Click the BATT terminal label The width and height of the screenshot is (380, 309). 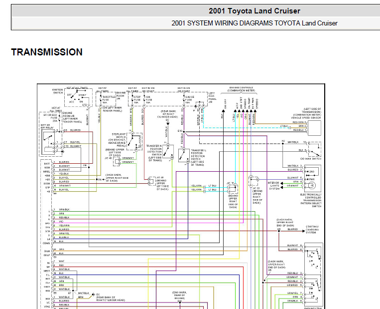coord(47,164)
